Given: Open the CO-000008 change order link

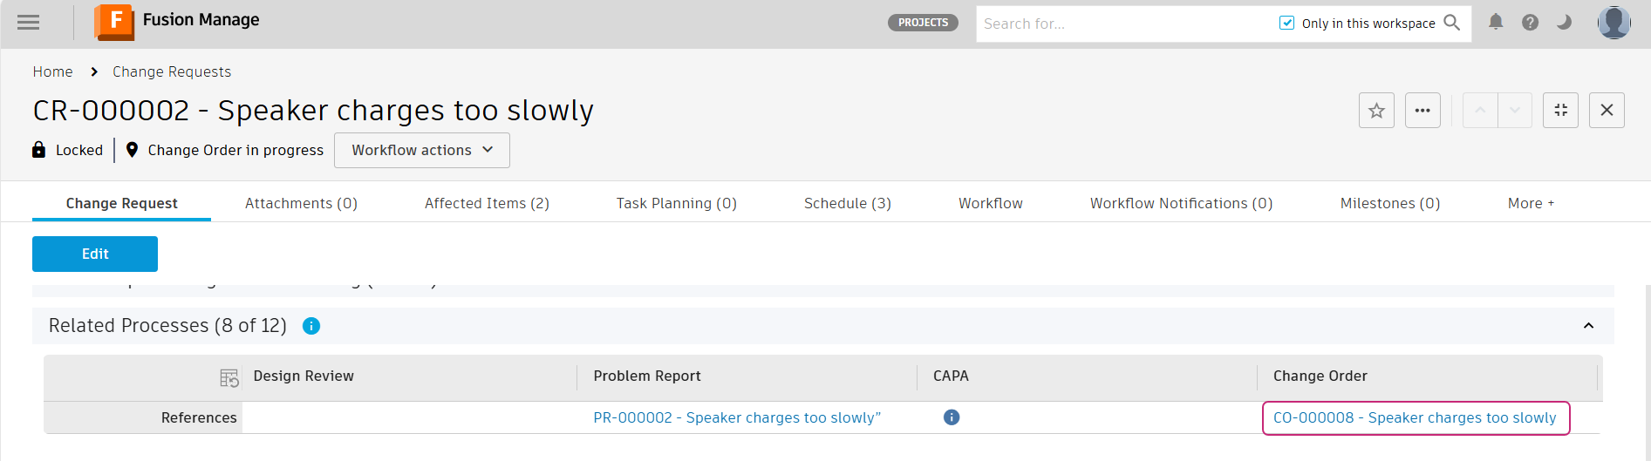Looking at the screenshot, I should click(1415, 417).
